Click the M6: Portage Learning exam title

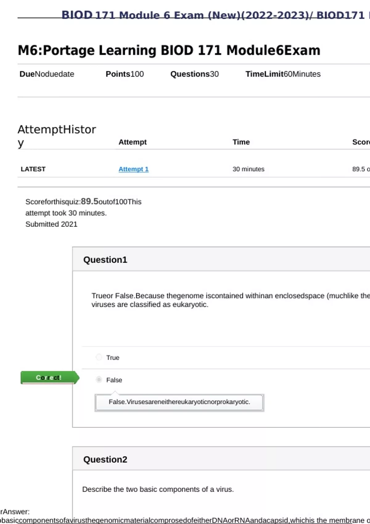tap(169, 51)
